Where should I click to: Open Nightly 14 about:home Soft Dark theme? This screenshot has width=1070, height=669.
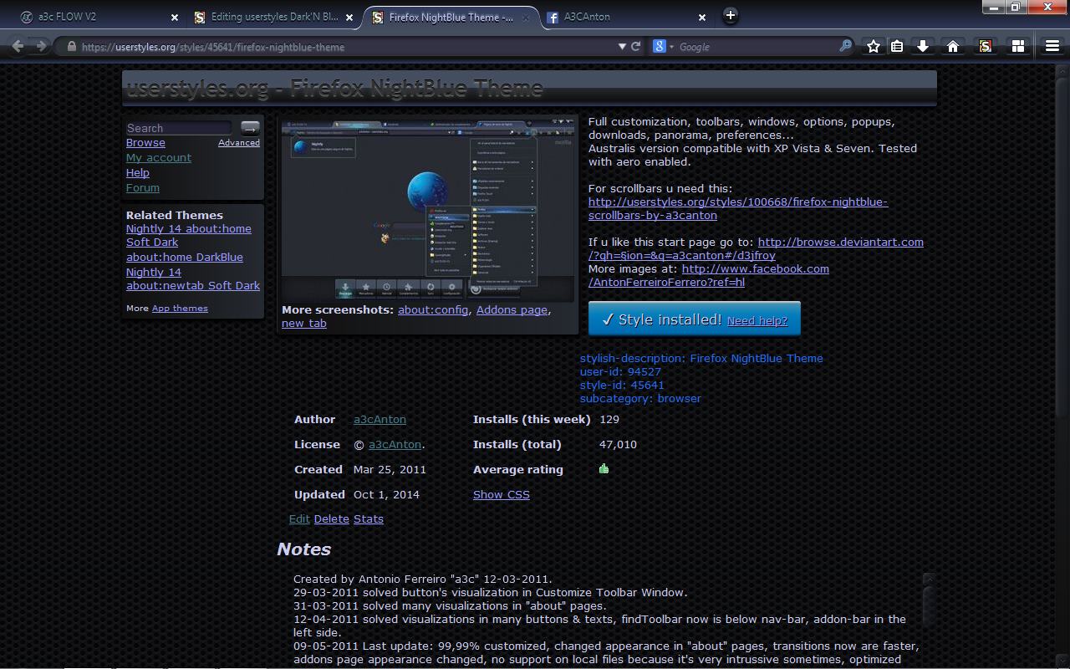pos(189,235)
